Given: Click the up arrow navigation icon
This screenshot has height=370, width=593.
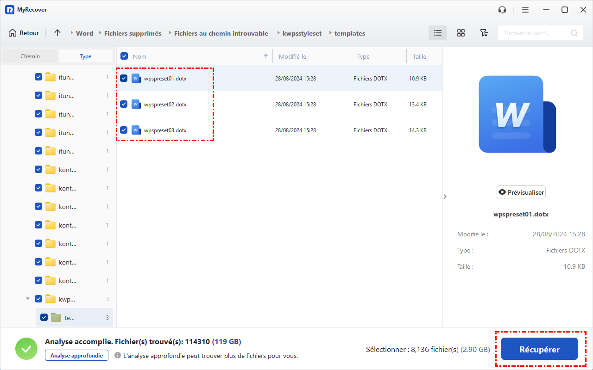Looking at the screenshot, I should pyautogui.click(x=57, y=33).
